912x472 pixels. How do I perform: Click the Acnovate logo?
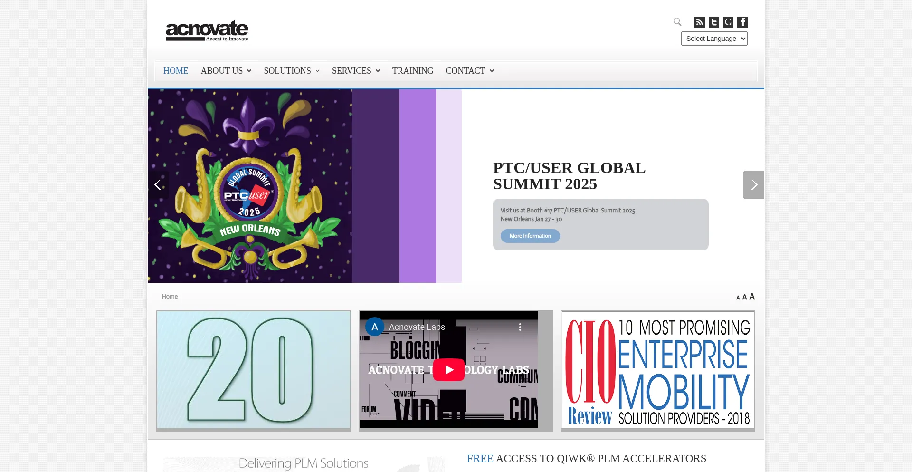(207, 31)
